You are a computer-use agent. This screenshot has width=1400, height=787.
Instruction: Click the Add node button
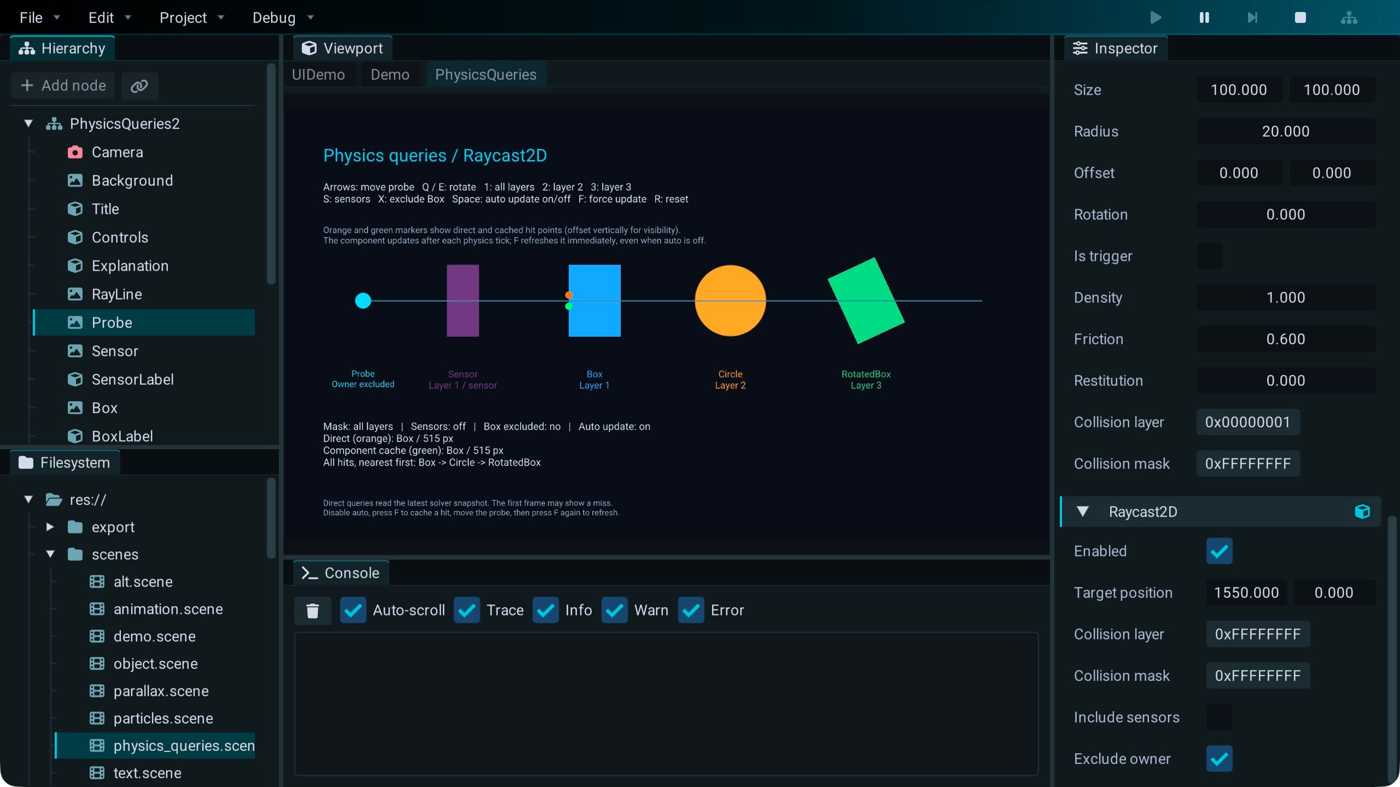(63, 86)
